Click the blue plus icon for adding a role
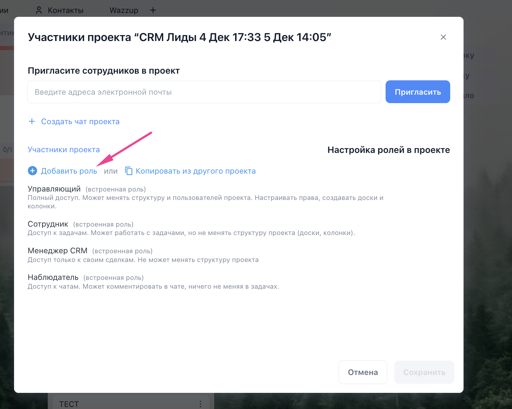The width and height of the screenshot is (512, 409). coord(32,171)
